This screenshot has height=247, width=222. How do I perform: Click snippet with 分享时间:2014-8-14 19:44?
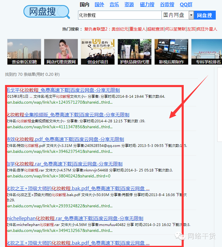(86, 97)
